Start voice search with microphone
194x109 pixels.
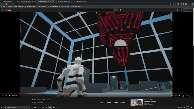120,10
